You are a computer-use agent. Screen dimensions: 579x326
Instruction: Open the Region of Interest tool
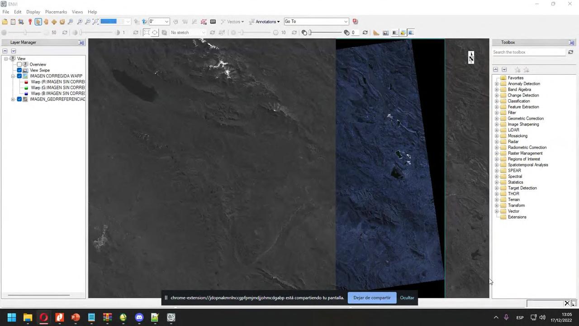[204, 22]
